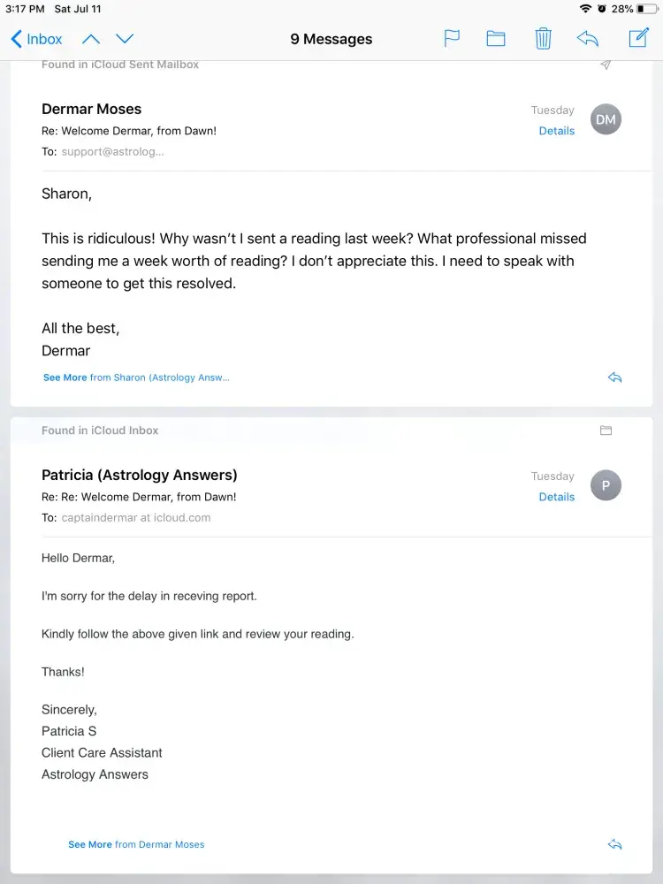This screenshot has width=663, height=884.
Task: Expand See More from Dermar Moses
Action: (x=136, y=844)
